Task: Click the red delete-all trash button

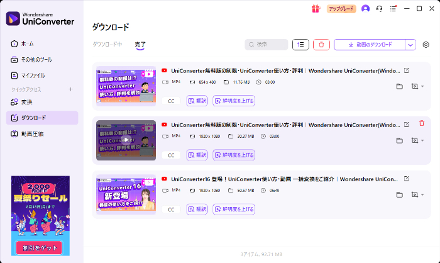Action: click(x=321, y=45)
